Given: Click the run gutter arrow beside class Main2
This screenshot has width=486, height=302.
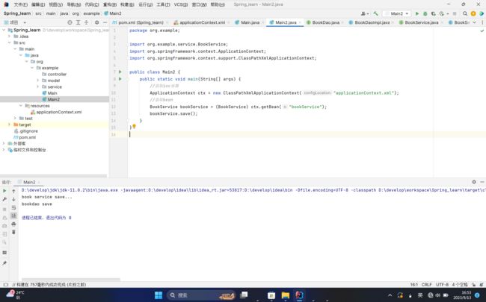Looking at the screenshot, I should coord(120,72).
